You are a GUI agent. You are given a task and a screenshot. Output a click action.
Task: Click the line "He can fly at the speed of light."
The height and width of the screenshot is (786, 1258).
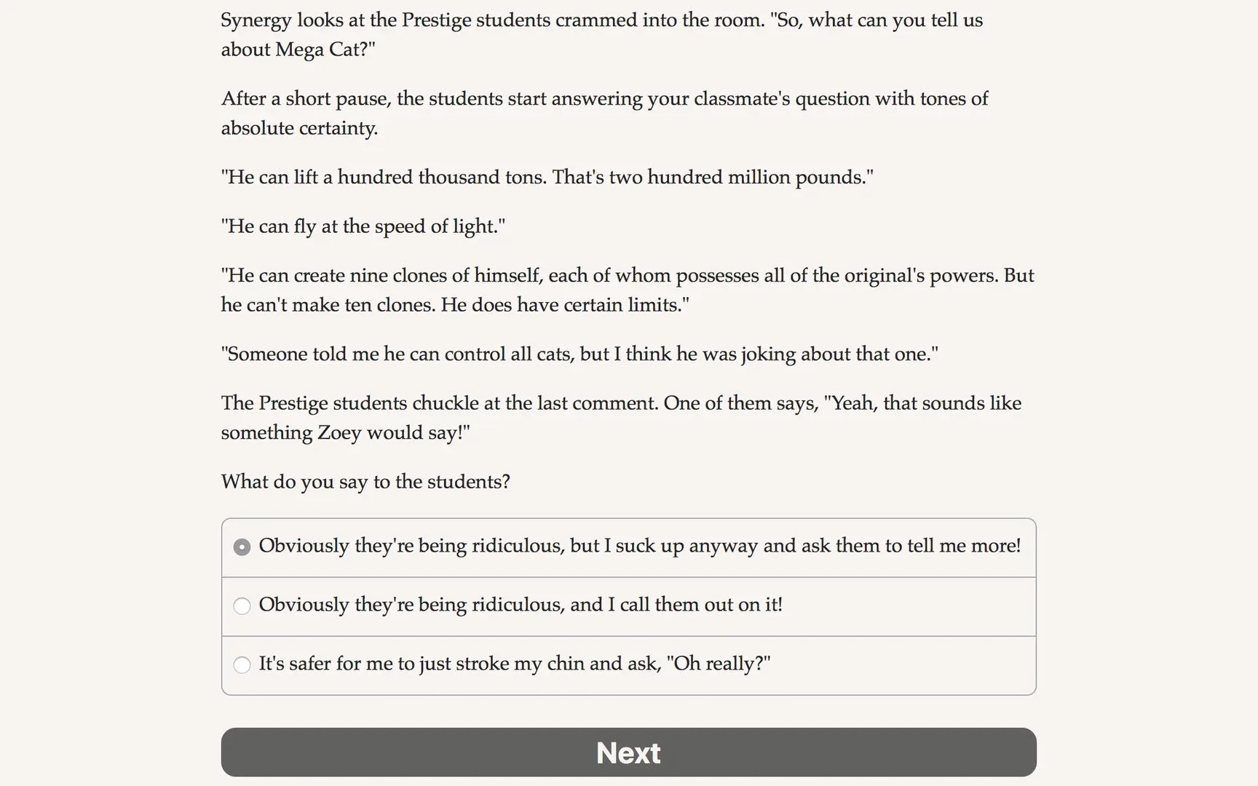coord(363,226)
